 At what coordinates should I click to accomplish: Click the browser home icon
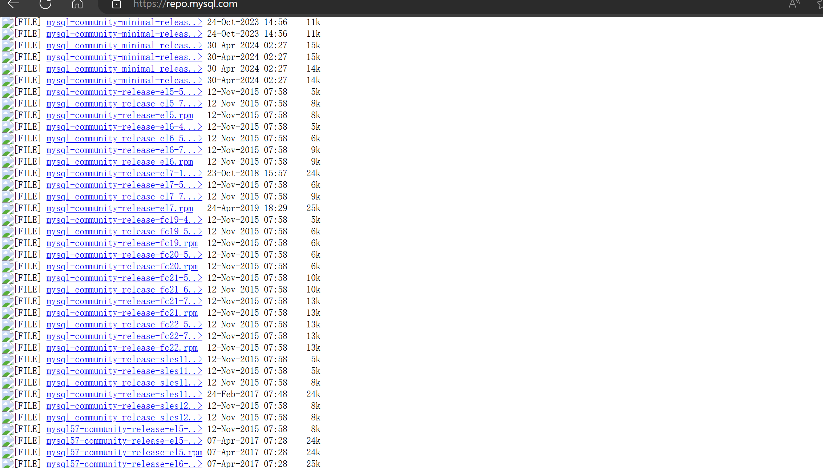tap(77, 4)
